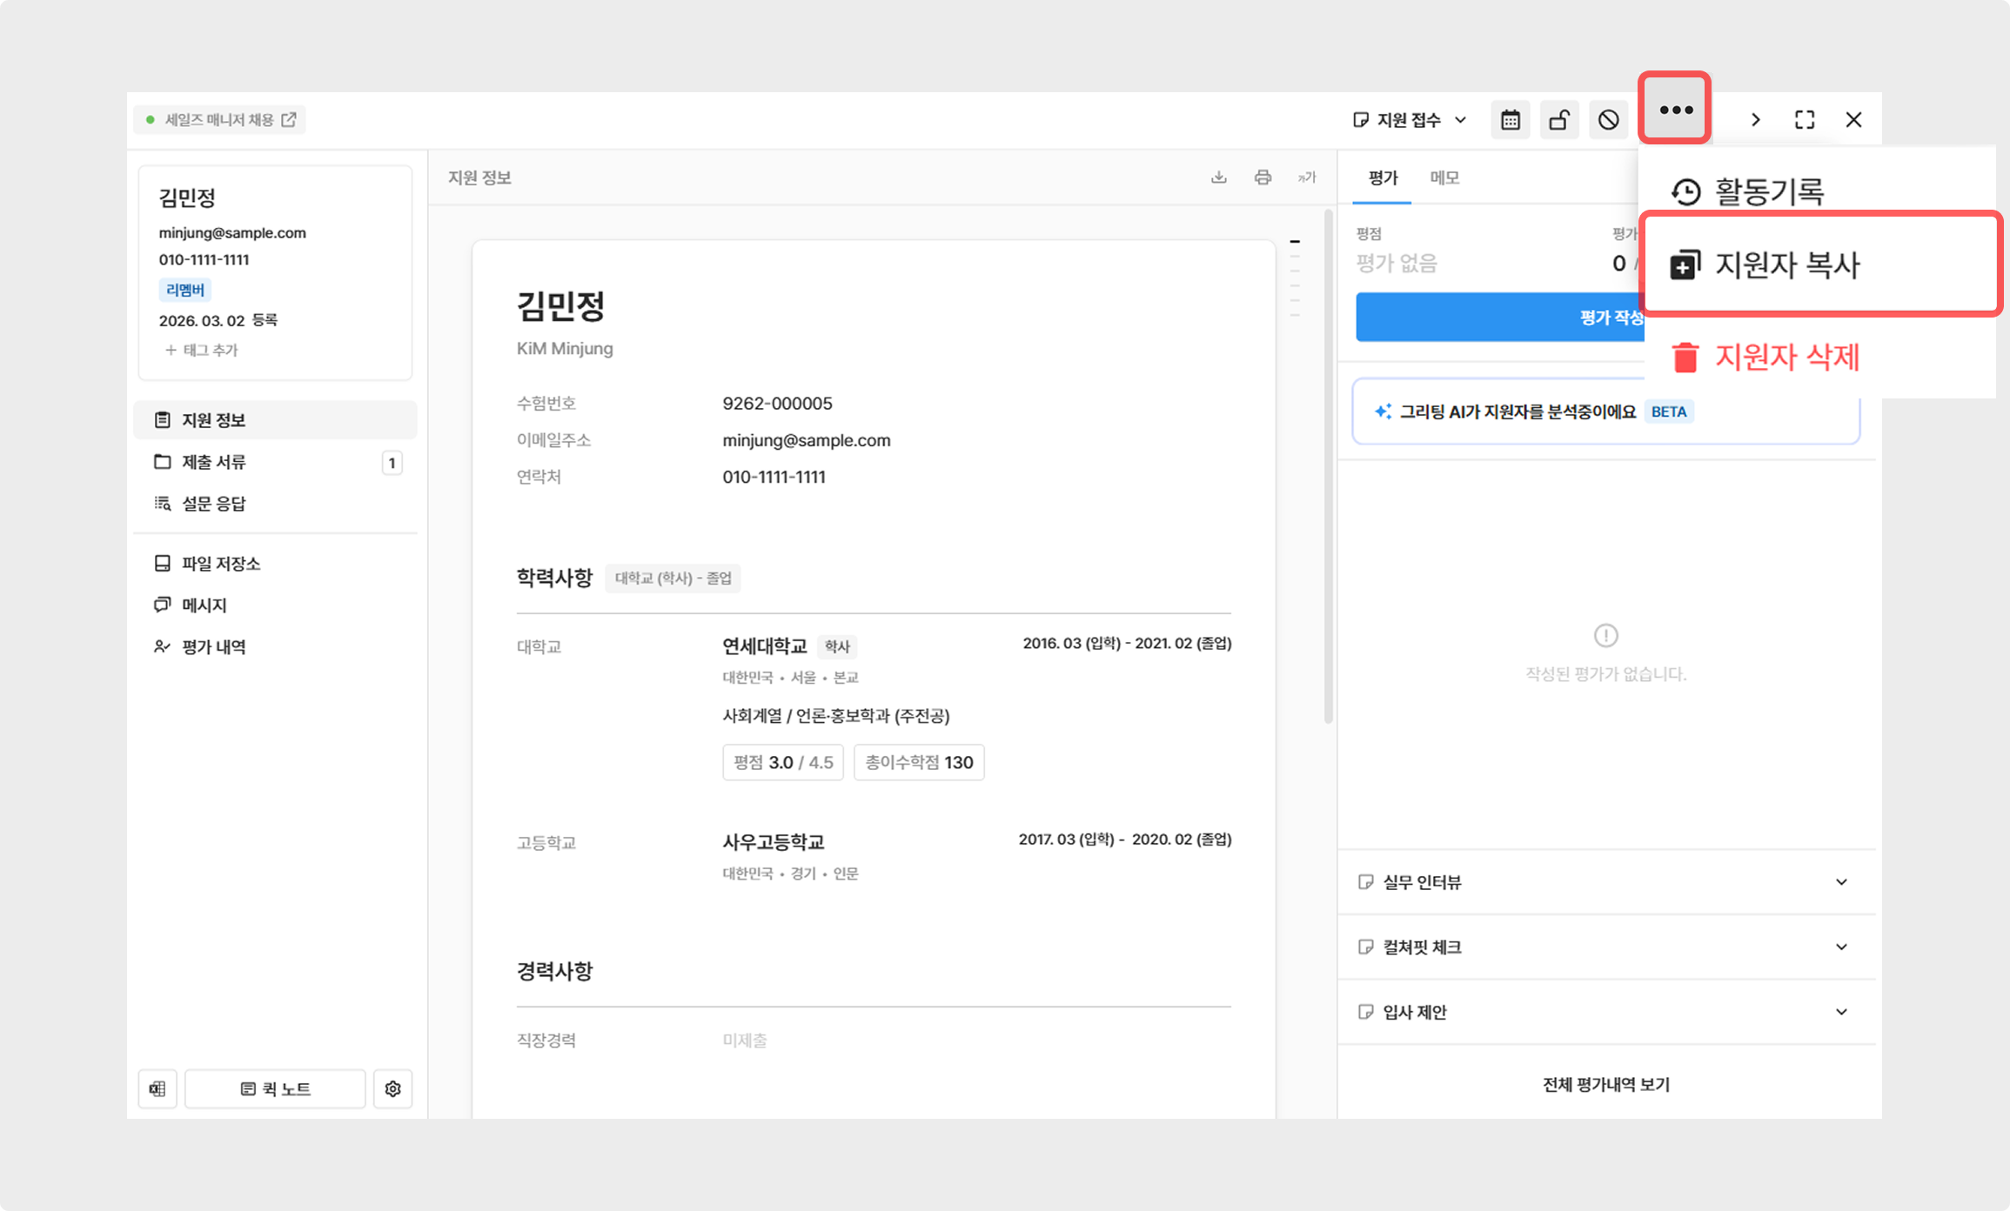This screenshot has height=1211, width=2010.
Task: Open 설문 응답 in sidebar
Action: pos(275,504)
